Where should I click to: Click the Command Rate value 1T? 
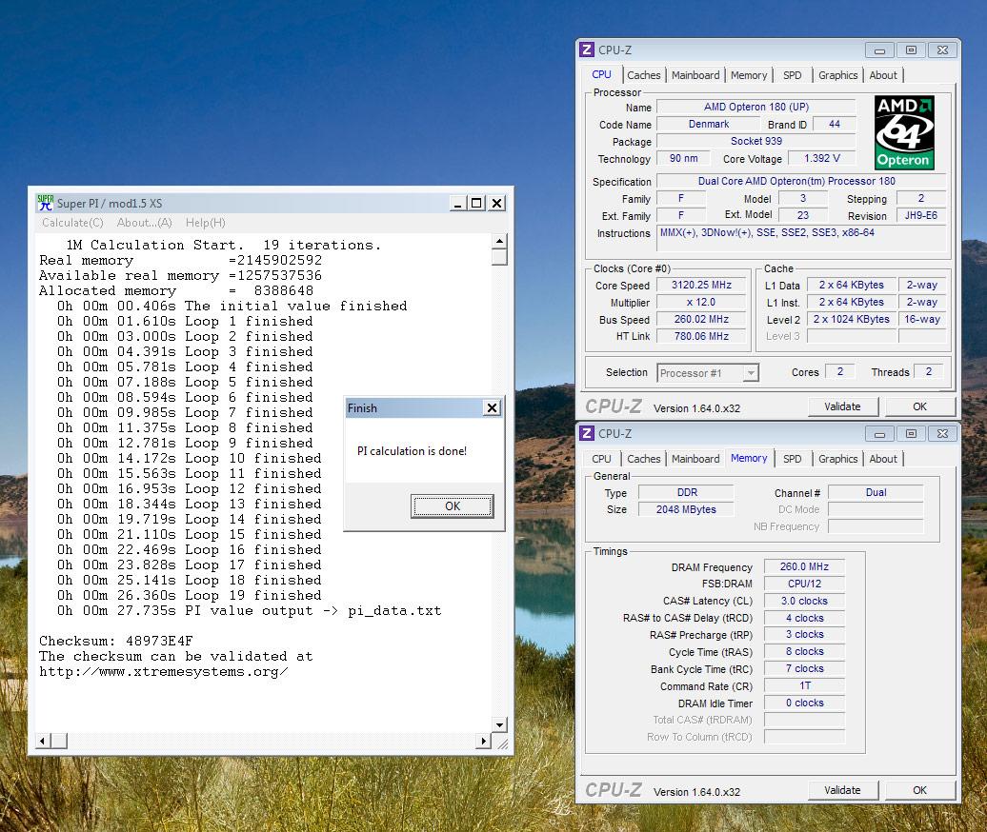point(804,685)
